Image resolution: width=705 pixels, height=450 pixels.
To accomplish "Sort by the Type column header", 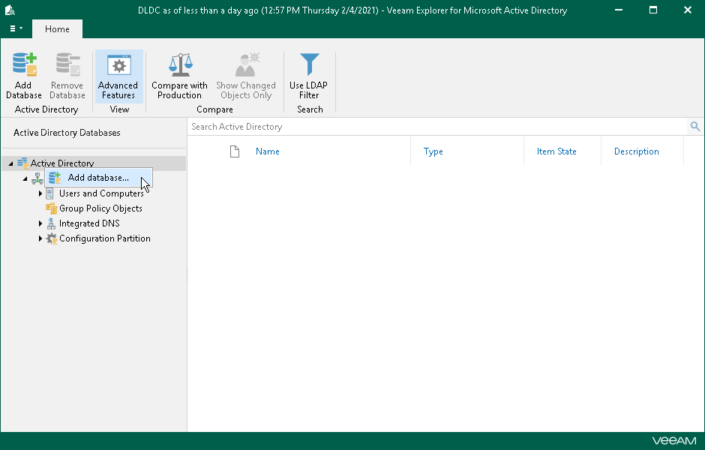I will [x=433, y=151].
